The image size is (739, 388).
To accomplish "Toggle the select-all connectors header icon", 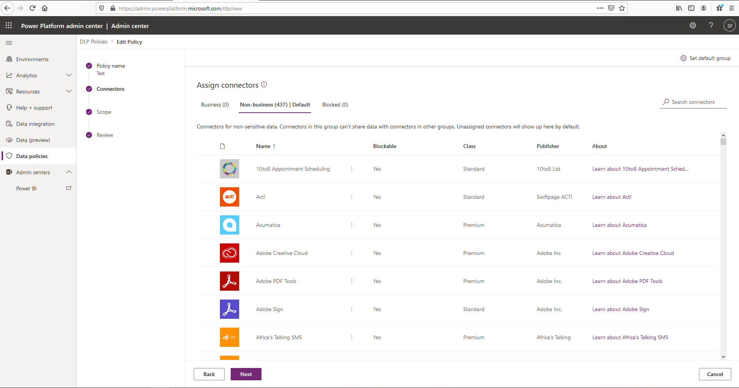I will click(x=223, y=146).
